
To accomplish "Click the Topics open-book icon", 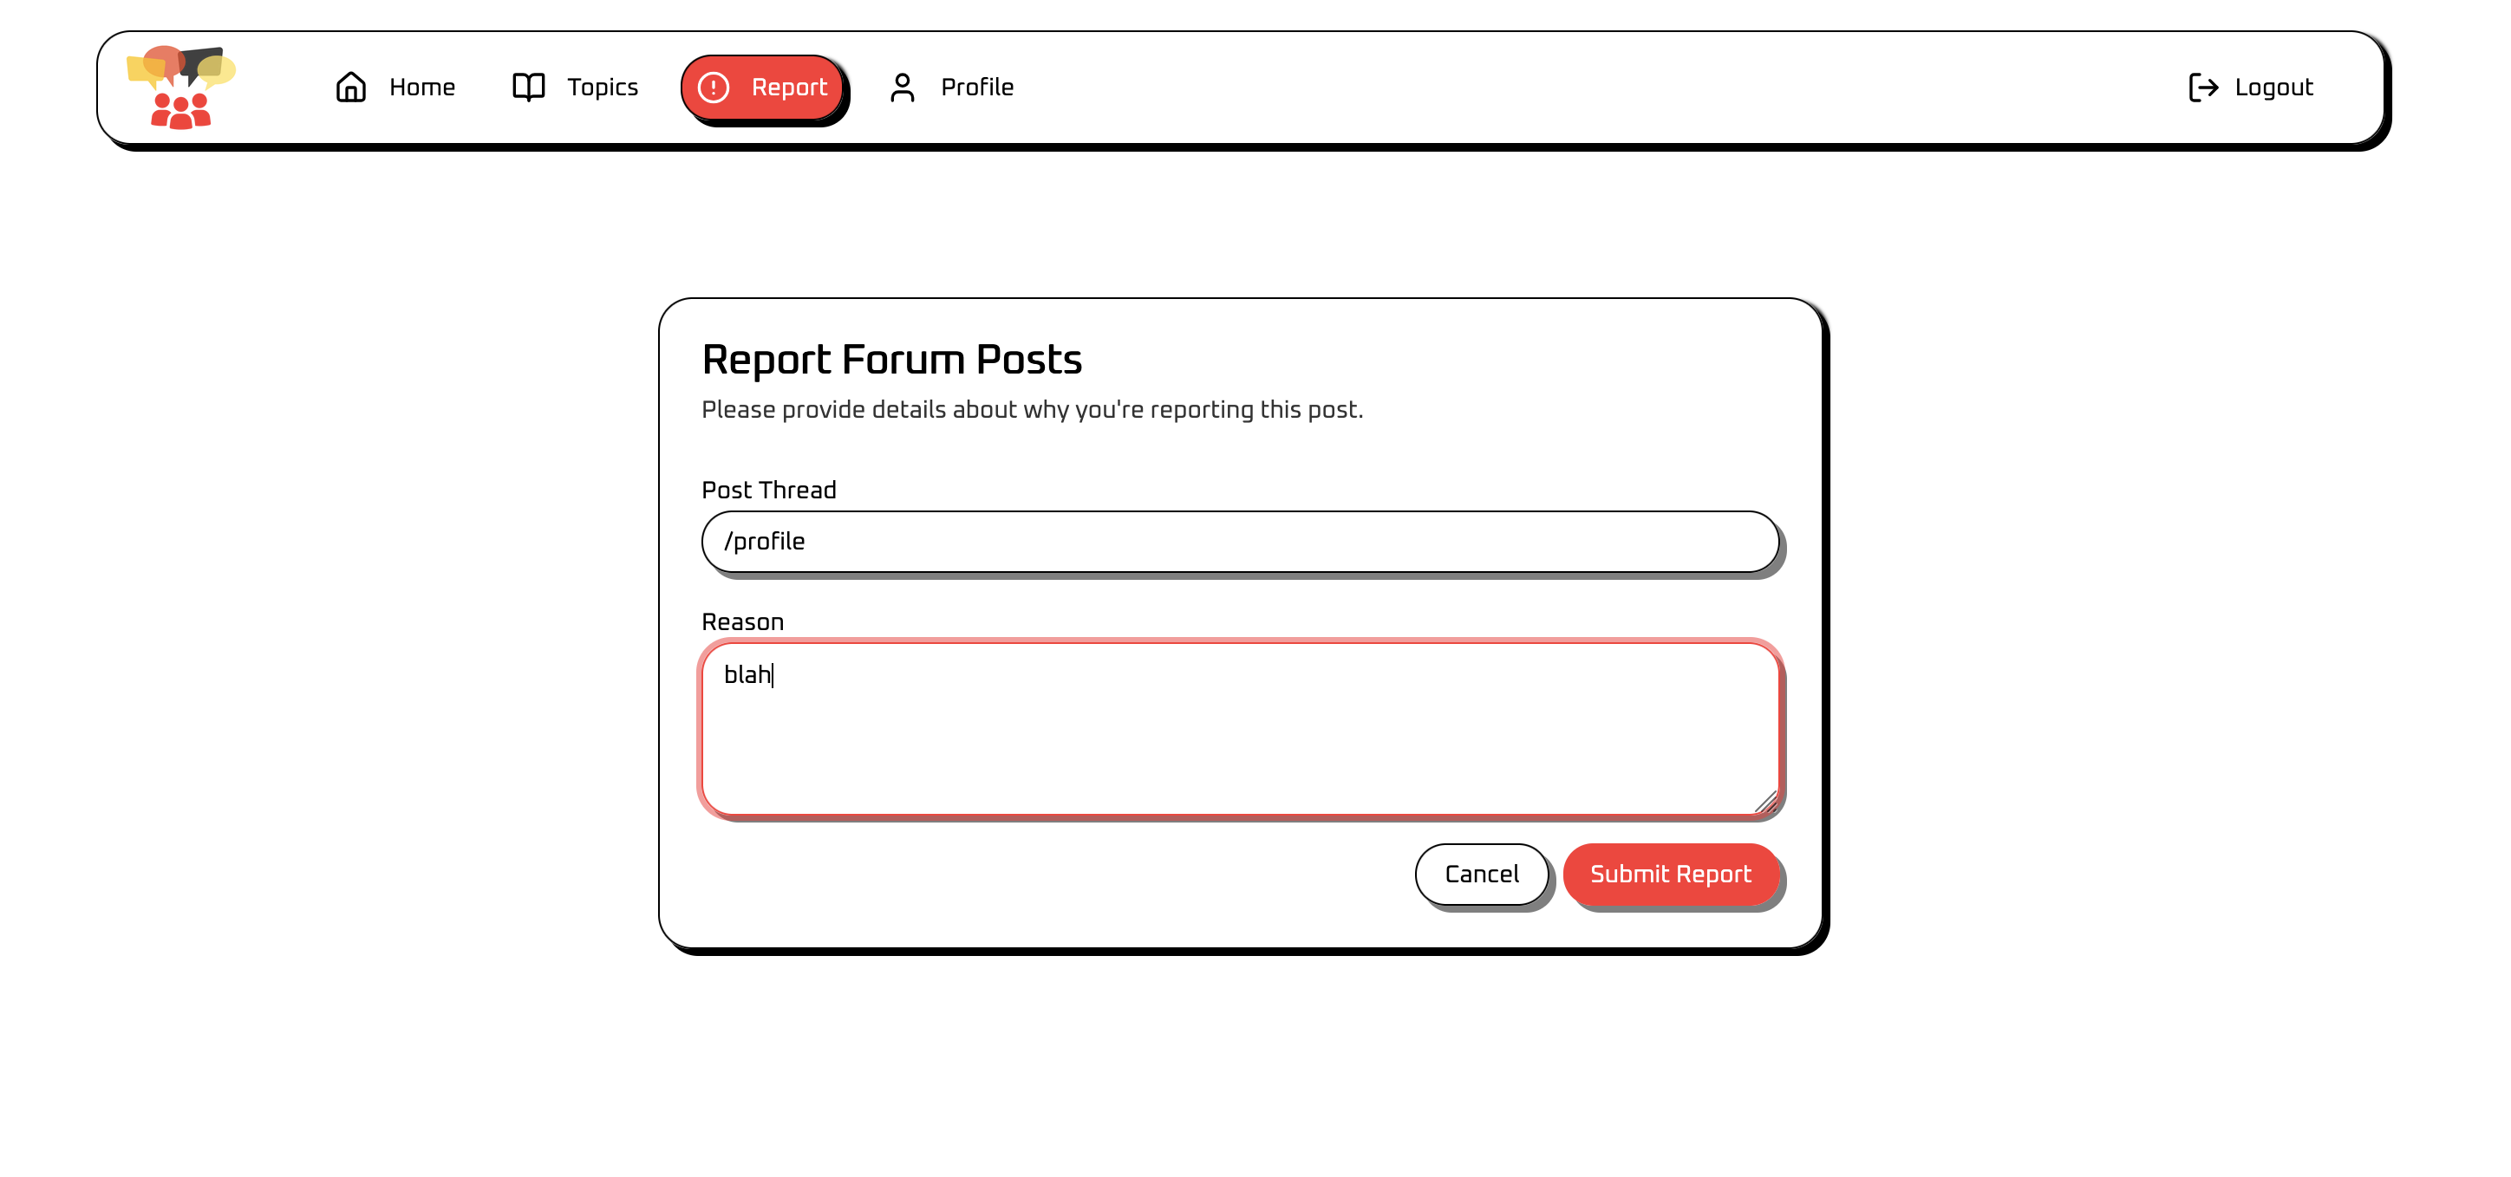I will [x=528, y=88].
